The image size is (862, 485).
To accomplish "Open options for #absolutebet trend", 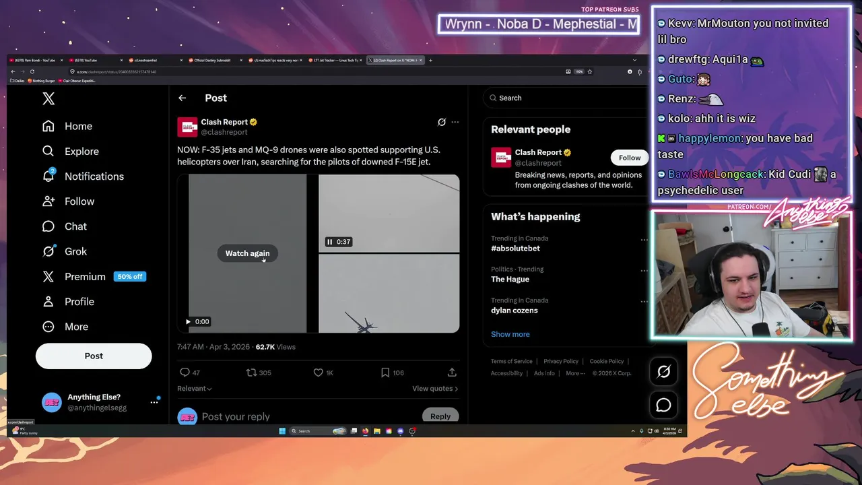I will coord(644,240).
